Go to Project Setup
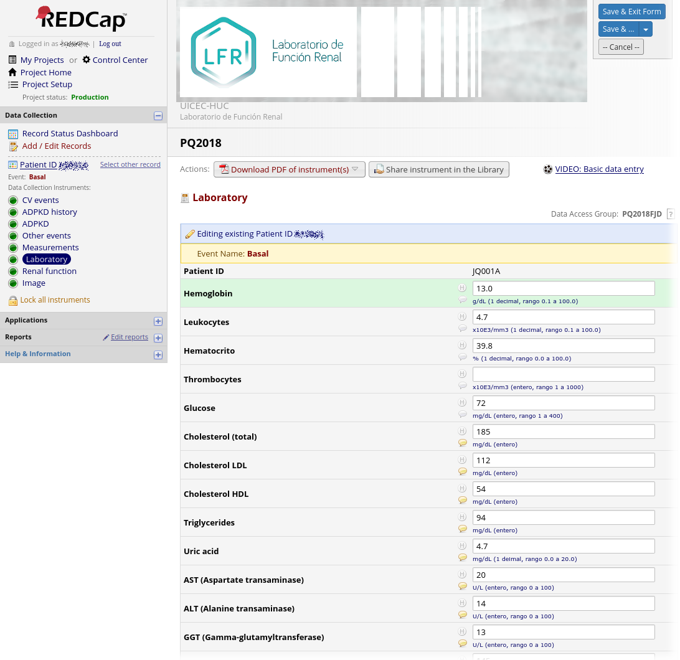Screen dimensions: 680x660 [x=47, y=85]
